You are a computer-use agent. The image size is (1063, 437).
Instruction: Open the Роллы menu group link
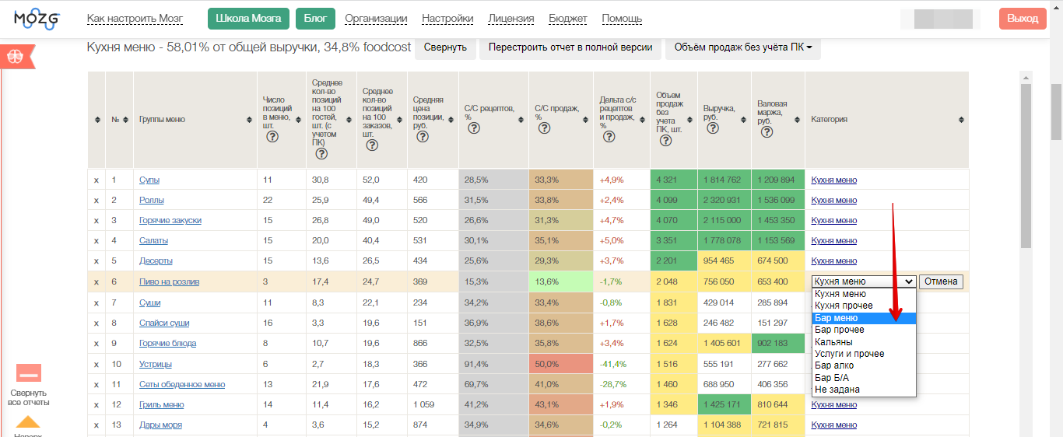(x=151, y=200)
